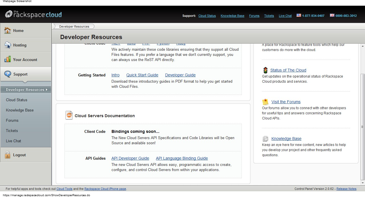Open the API Developer Guide link
Image resolution: width=365 pixels, height=197 pixels.
pyautogui.click(x=130, y=158)
